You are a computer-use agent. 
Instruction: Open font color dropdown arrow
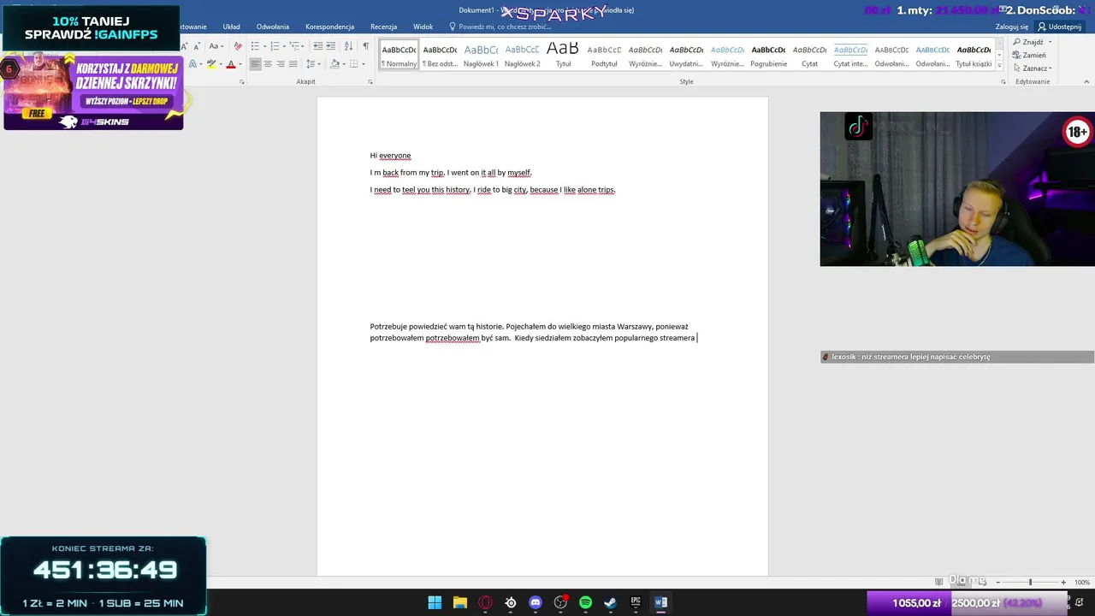[240, 64]
